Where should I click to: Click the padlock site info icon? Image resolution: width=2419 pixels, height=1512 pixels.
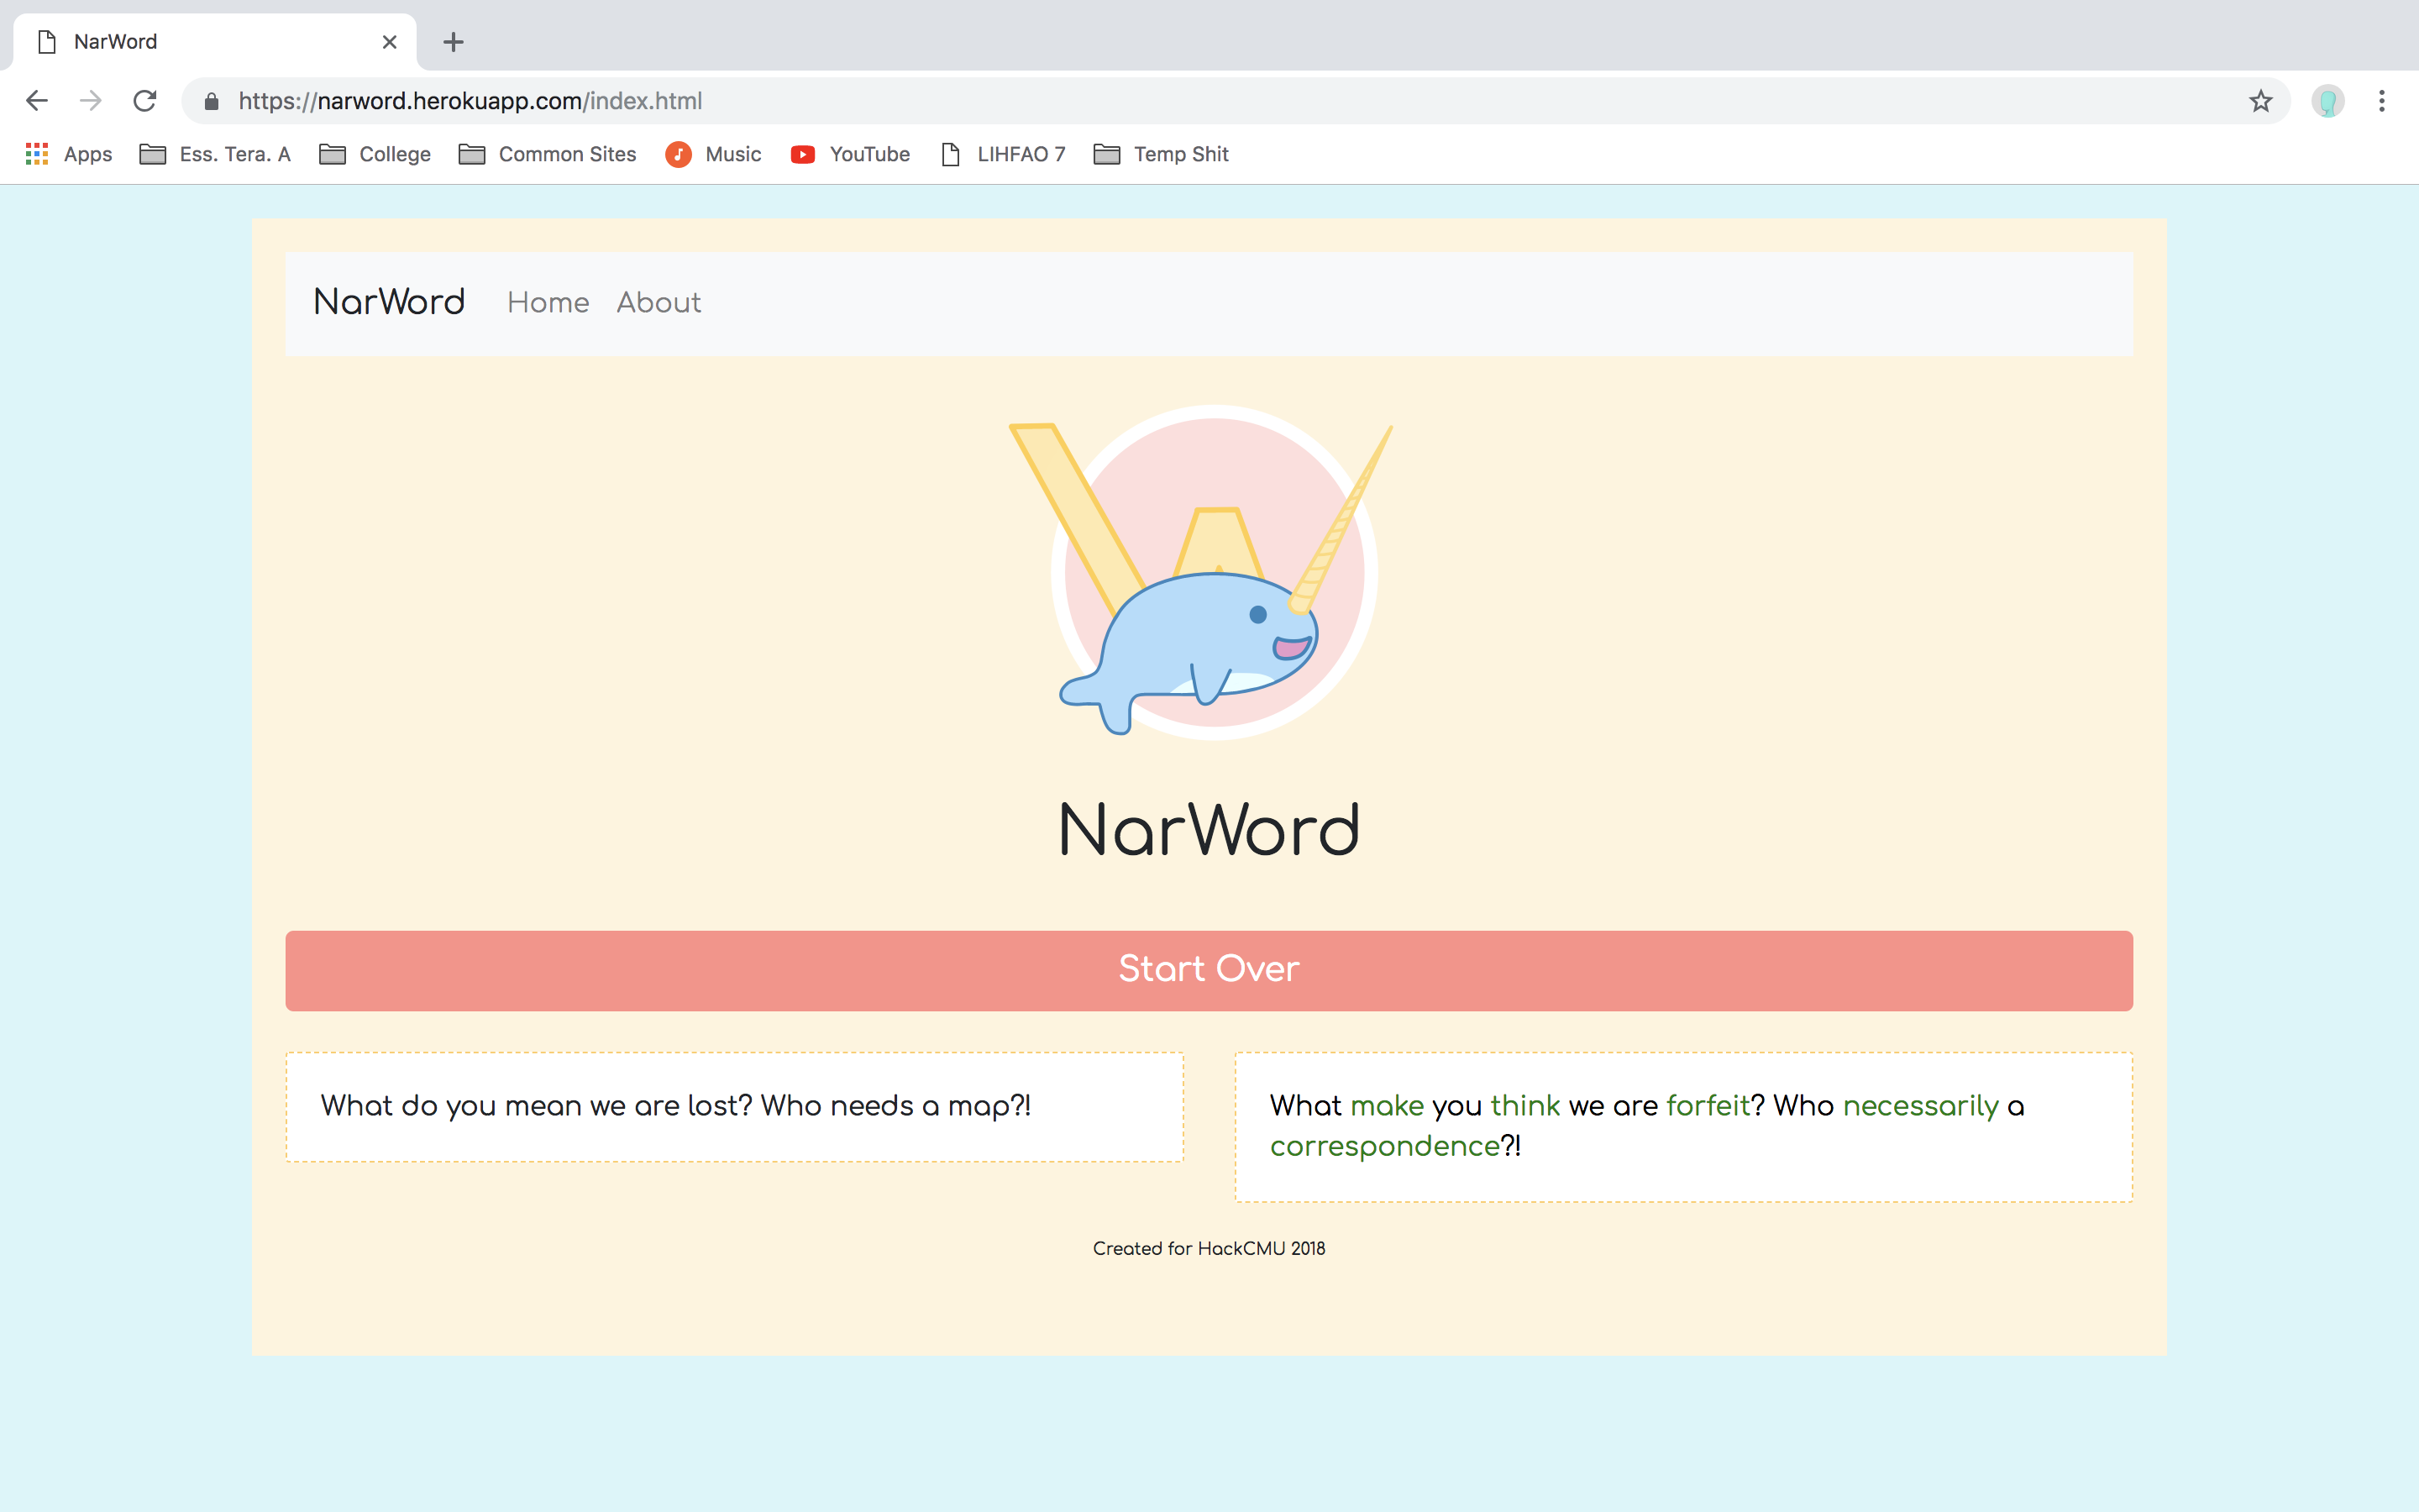(x=211, y=101)
